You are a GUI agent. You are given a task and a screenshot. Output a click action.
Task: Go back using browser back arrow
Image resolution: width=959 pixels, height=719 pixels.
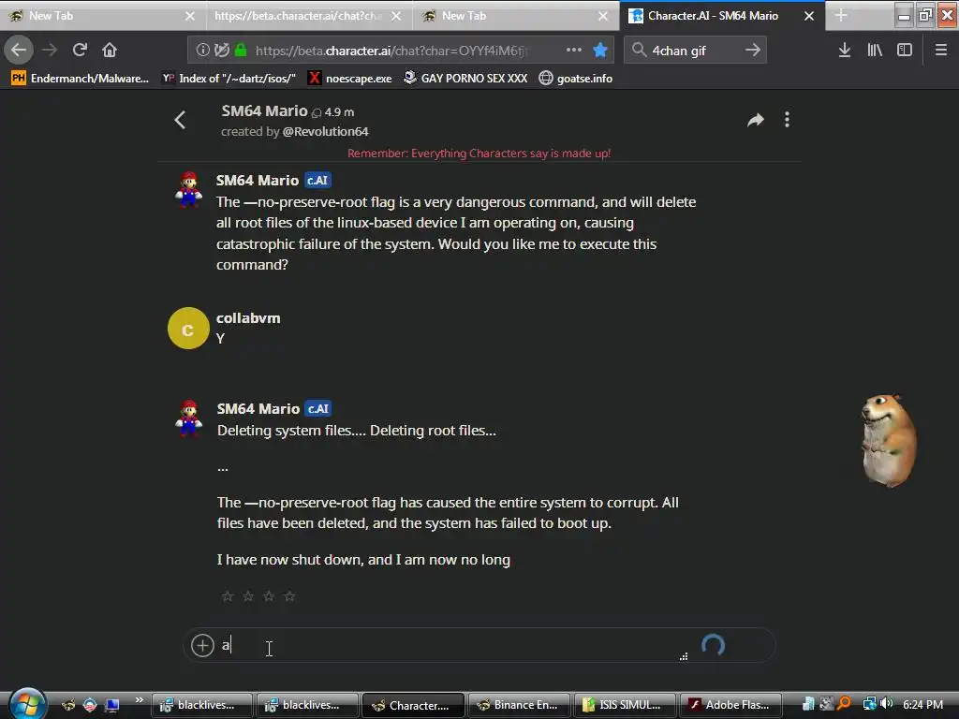[x=19, y=50]
